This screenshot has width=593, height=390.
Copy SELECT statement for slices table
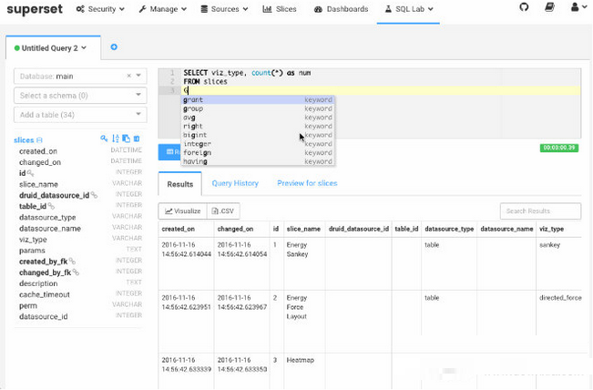pyautogui.click(x=127, y=139)
